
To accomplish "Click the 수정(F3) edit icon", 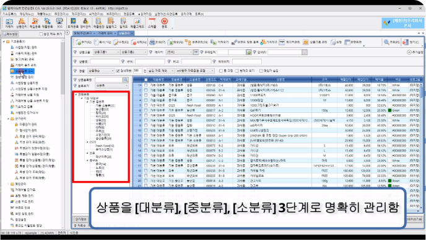I will coord(121,42).
